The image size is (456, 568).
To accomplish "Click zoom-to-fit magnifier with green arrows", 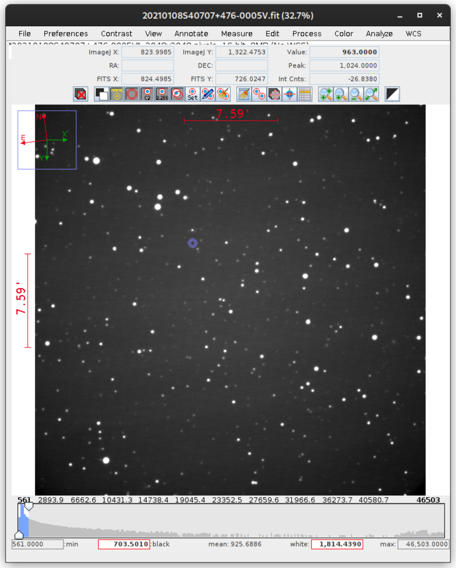I will (371, 94).
